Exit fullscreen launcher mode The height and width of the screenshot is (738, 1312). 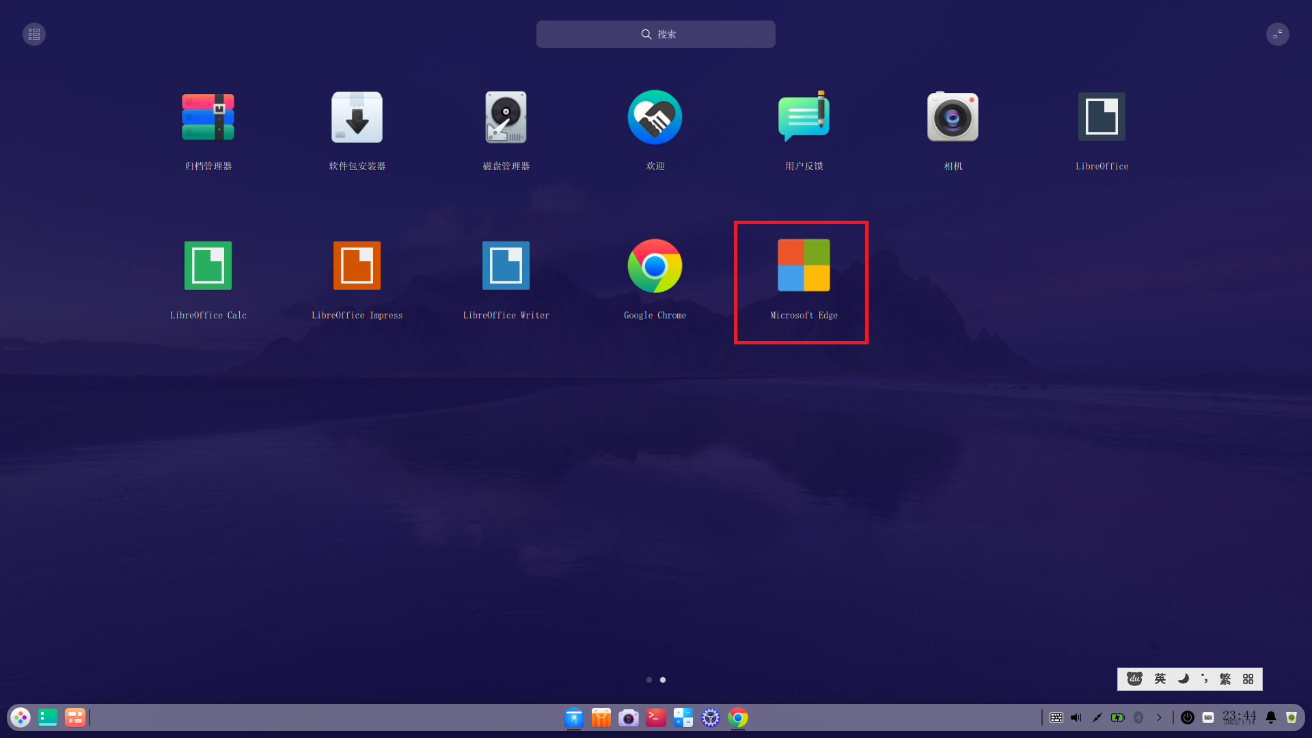click(1277, 34)
